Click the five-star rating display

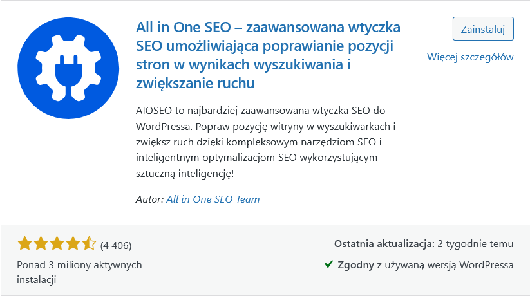[57, 244]
